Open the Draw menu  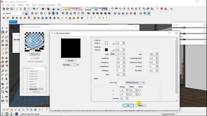pos(28,5)
